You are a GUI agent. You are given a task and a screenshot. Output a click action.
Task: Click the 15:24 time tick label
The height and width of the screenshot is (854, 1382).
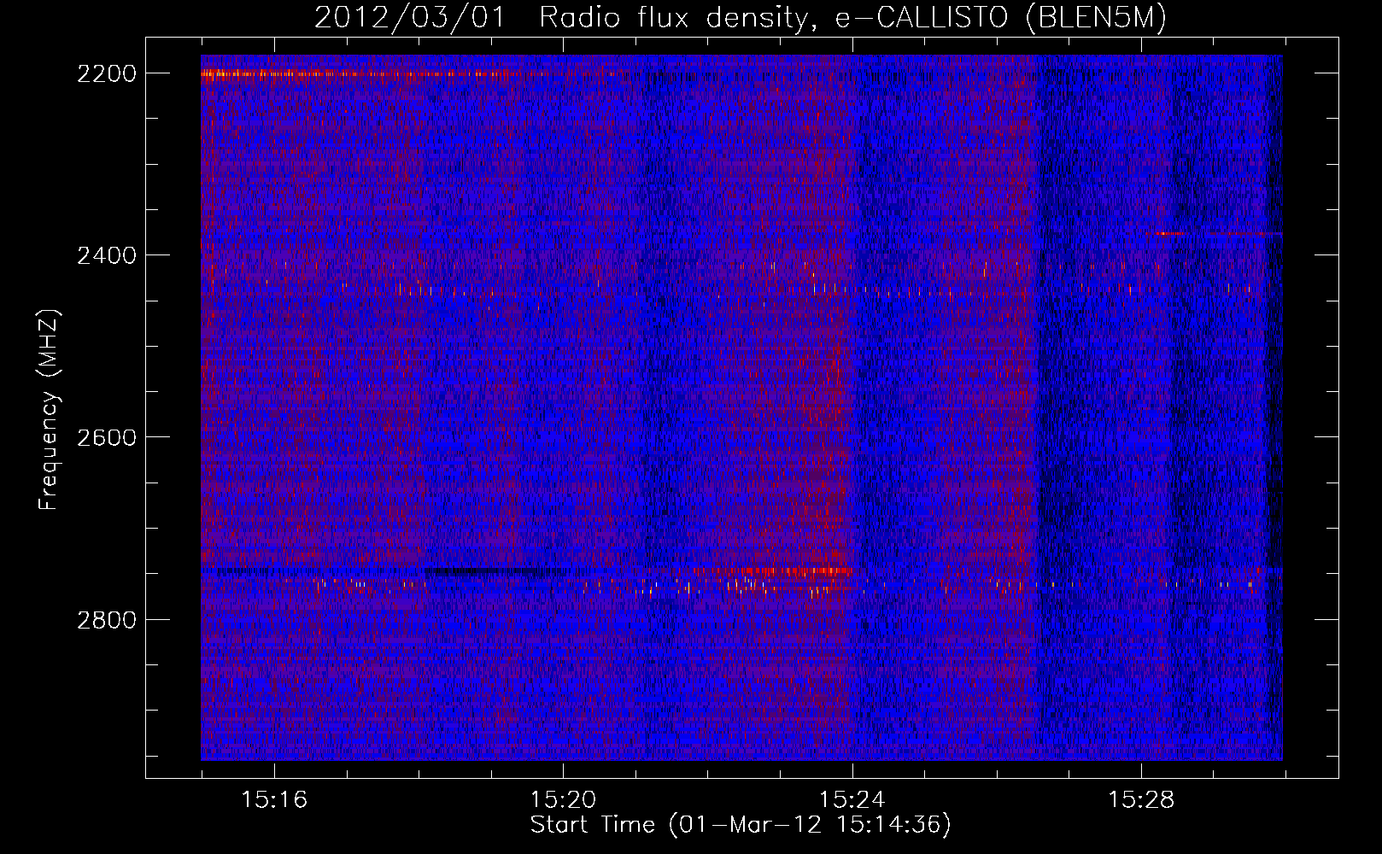point(852,799)
